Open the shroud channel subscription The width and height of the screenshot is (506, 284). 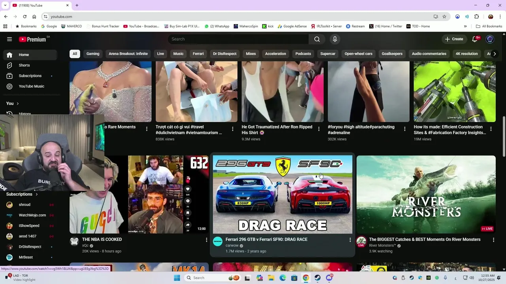point(30,205)
